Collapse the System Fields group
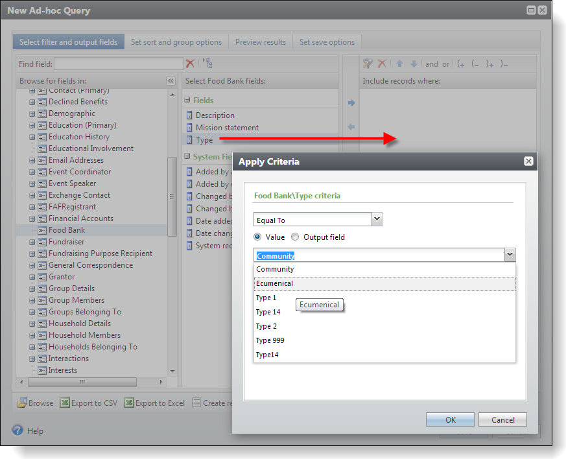The image size is (566, 459). pos(187,156)
